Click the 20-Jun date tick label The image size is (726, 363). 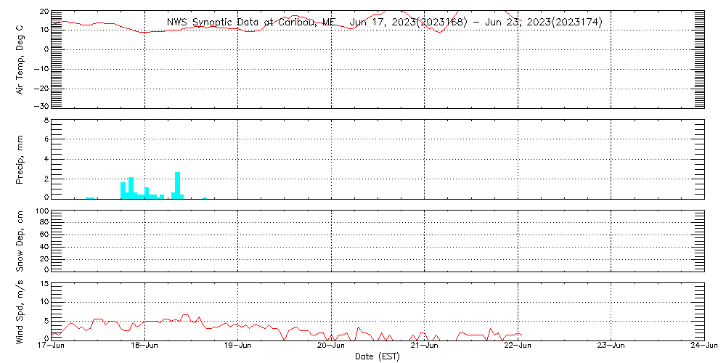point(331,346)
